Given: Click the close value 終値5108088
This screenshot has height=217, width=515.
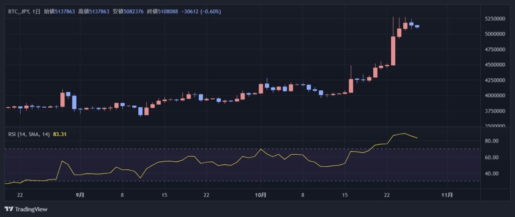Looking at the screenshot, I should [x=162, y=12].
